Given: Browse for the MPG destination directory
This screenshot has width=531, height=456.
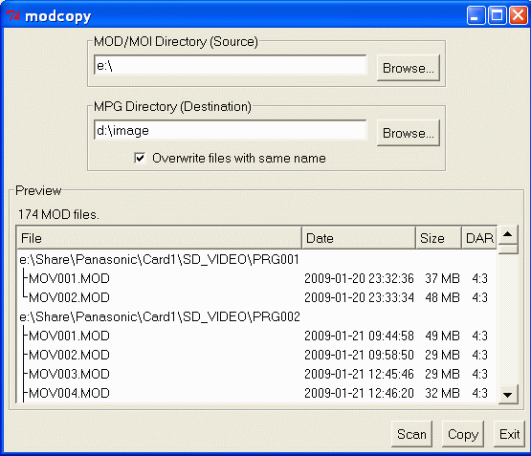Looking at the screenshot, I should [409, 133].
